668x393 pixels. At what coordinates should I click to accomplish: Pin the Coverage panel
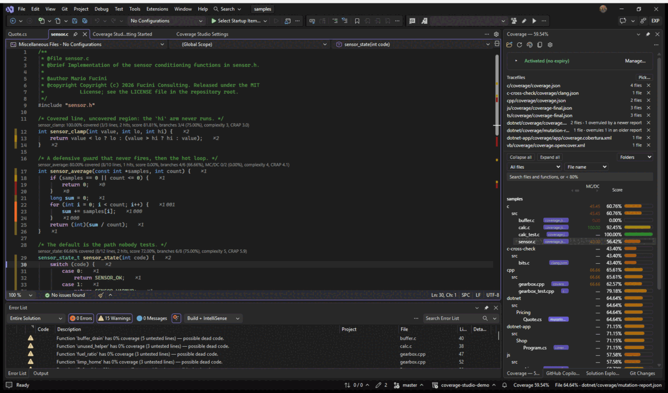pyautogui.click(x=647, y=34)
